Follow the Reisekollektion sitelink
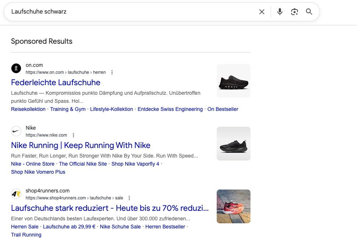The image size is (357, 238). tap(28, 109)
